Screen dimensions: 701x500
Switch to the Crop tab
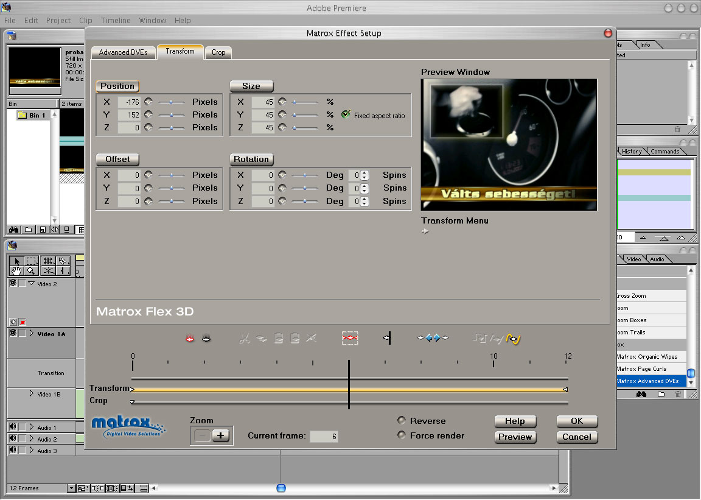point(218,52)
